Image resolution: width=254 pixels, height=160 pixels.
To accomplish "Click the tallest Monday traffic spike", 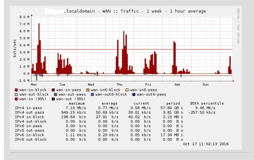I will [x=39, y=48].
